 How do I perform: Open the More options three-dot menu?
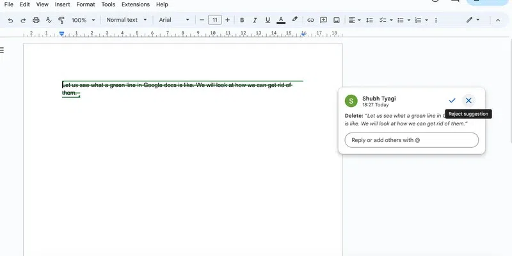(x=436, y=20)
